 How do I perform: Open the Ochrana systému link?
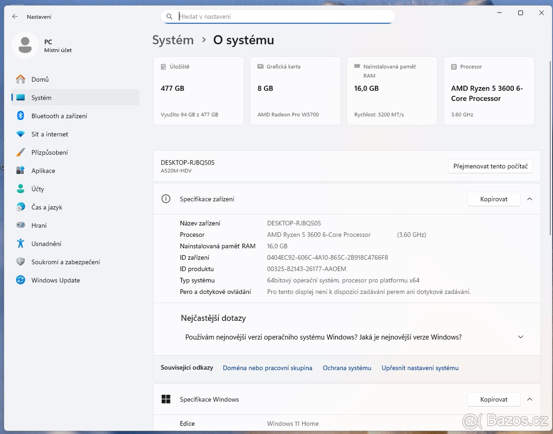click(347, 368)
